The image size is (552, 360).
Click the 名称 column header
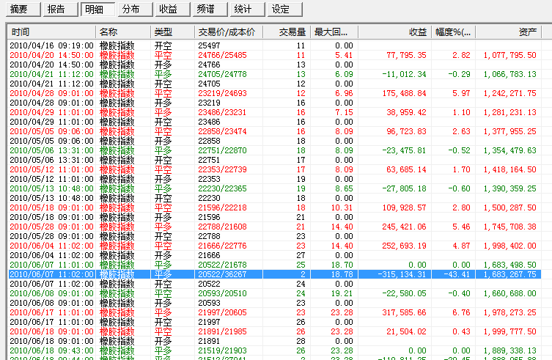coord(123,32)
